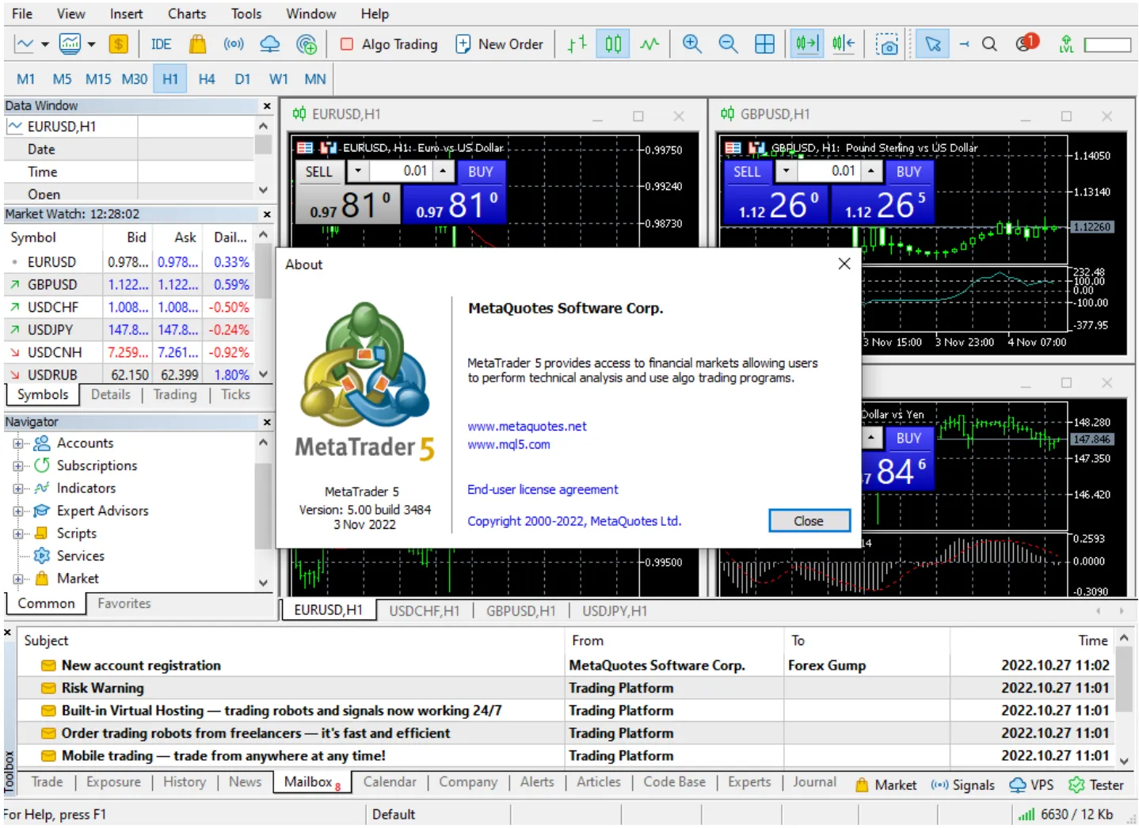1139x828 pixels.
Task: Open the Charts menu
Action: [x=187, y=13]
